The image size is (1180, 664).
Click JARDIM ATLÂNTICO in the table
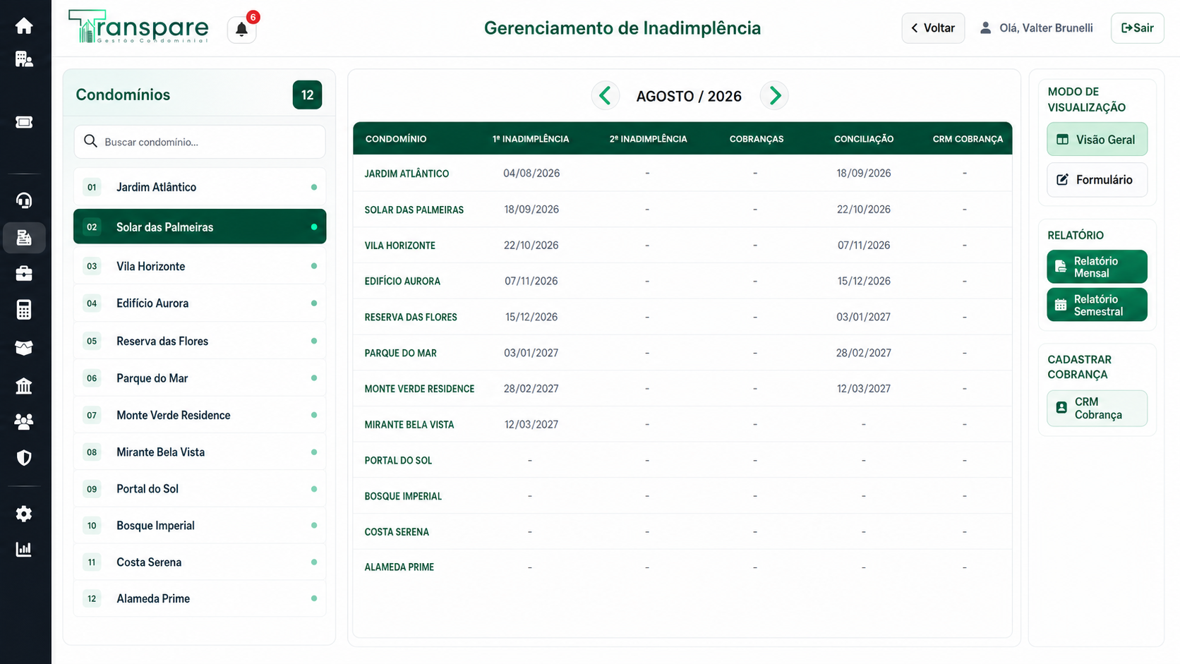(x=407, y=174)
